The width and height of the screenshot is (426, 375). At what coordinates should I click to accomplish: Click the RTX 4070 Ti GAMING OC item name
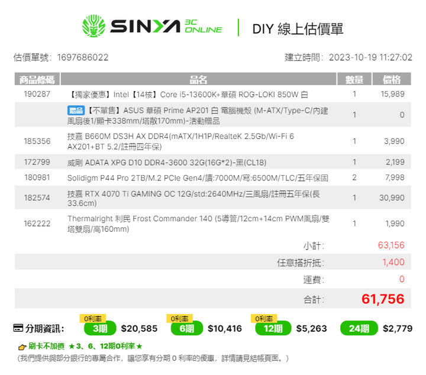(193, 198)
